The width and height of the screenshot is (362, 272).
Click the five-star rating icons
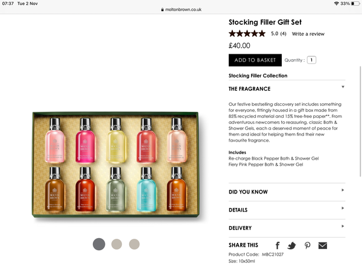pyautogui.click(x=247, y=34)
